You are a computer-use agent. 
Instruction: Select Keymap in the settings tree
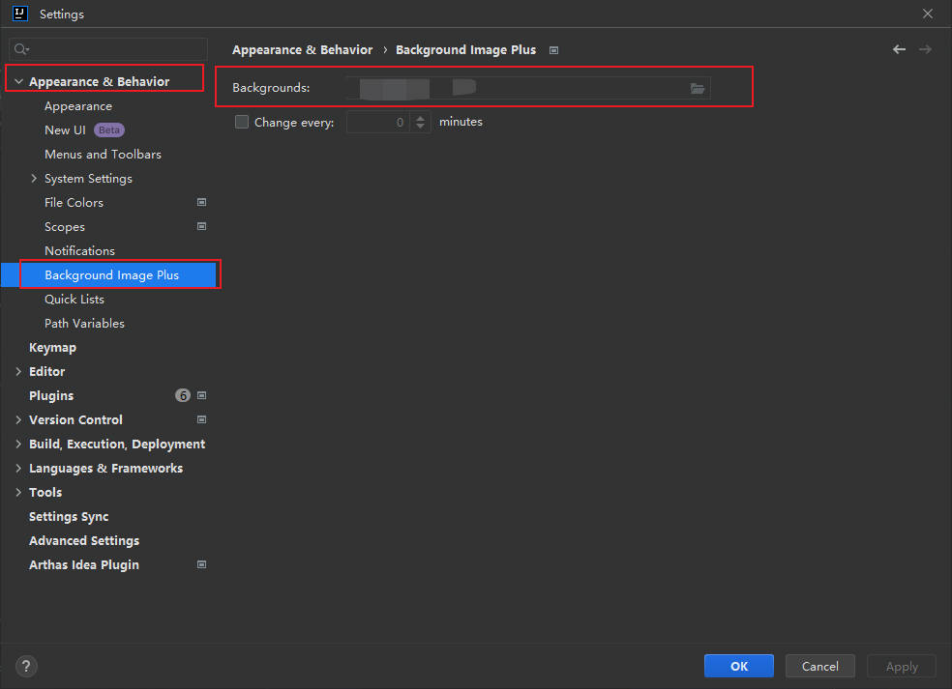tap(53, 348)
